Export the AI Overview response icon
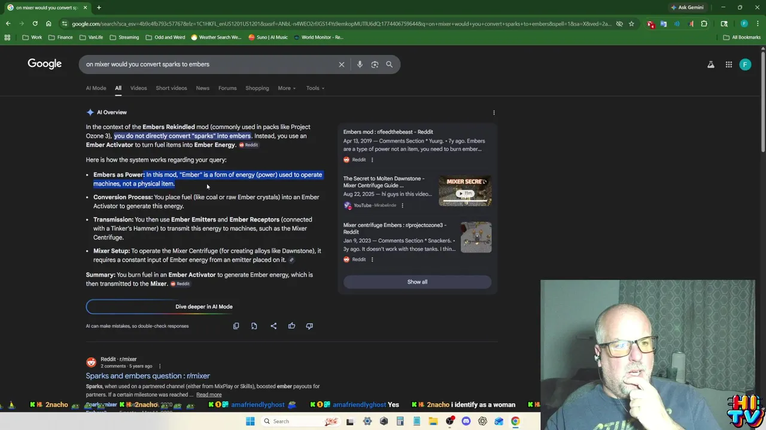Image resolution: width=766 pixels, height=430 pixels. [254, 326]
